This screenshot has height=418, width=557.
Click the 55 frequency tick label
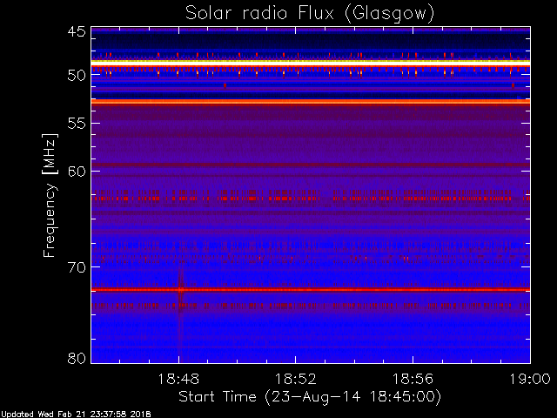tap(77, 124)
